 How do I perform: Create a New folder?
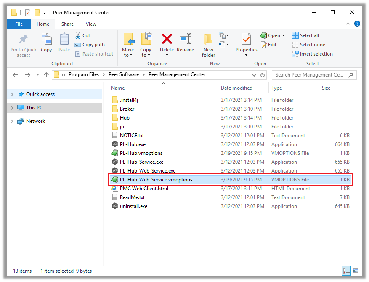[x=208, y=44]
